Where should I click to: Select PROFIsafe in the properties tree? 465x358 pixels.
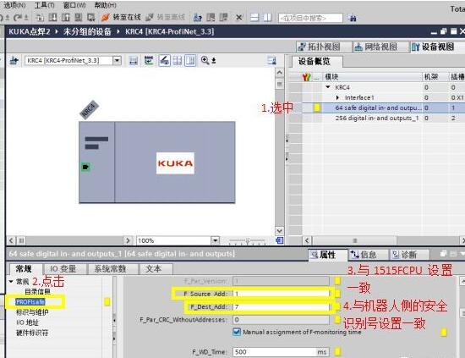30,302
